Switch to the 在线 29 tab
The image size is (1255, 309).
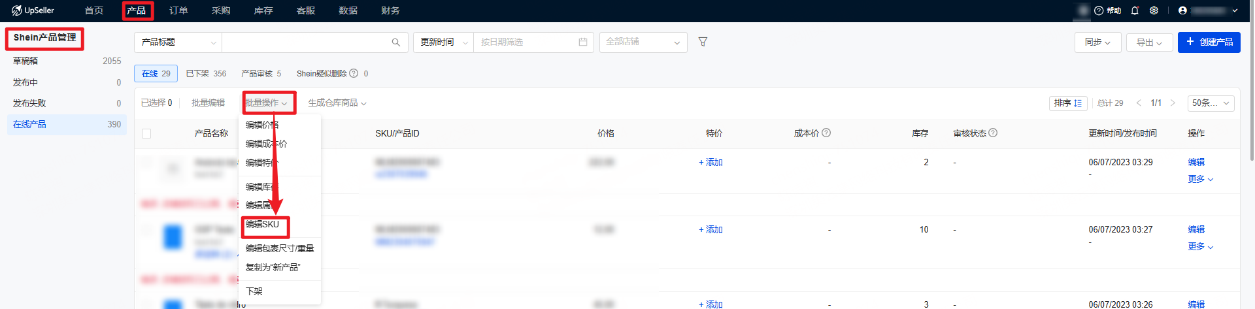(156, 73)
